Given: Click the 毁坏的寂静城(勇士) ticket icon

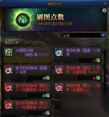Looking at the screenshot, I should pos(9,105).
